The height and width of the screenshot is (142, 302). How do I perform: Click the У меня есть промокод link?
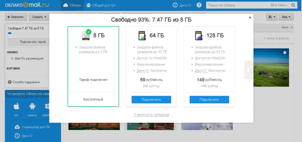pyautogui.click(x=151, y=115)
